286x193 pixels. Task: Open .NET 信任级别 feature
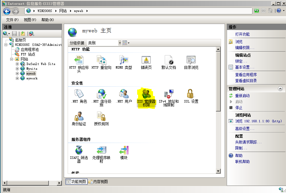click(x=102, y=98)
